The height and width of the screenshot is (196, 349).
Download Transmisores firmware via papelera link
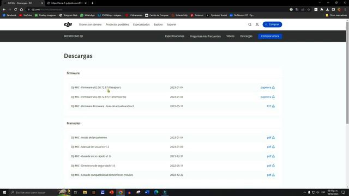tap(268, 97)
